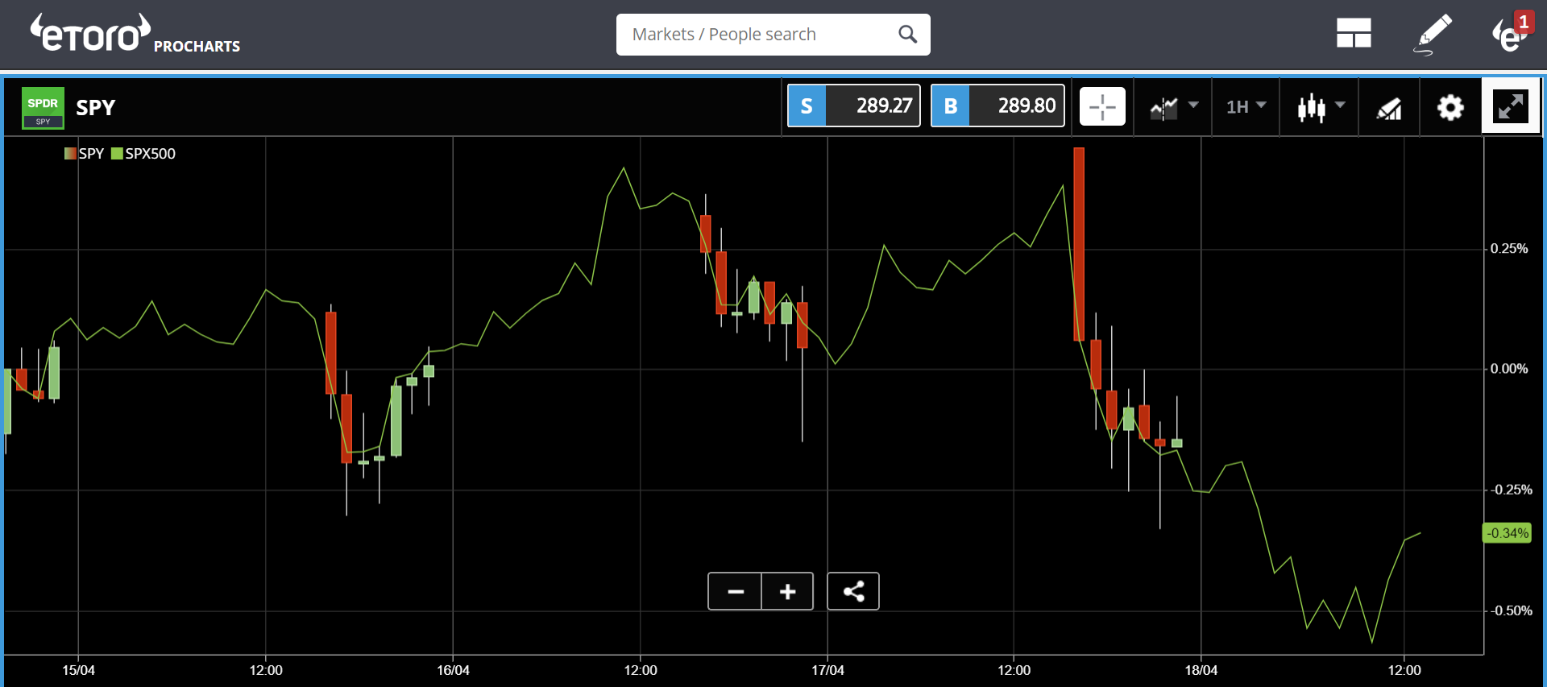This screenshot has height=687, width=1547.
Task: Toggle fullscreen chart view
Action: click(1511, 106)
